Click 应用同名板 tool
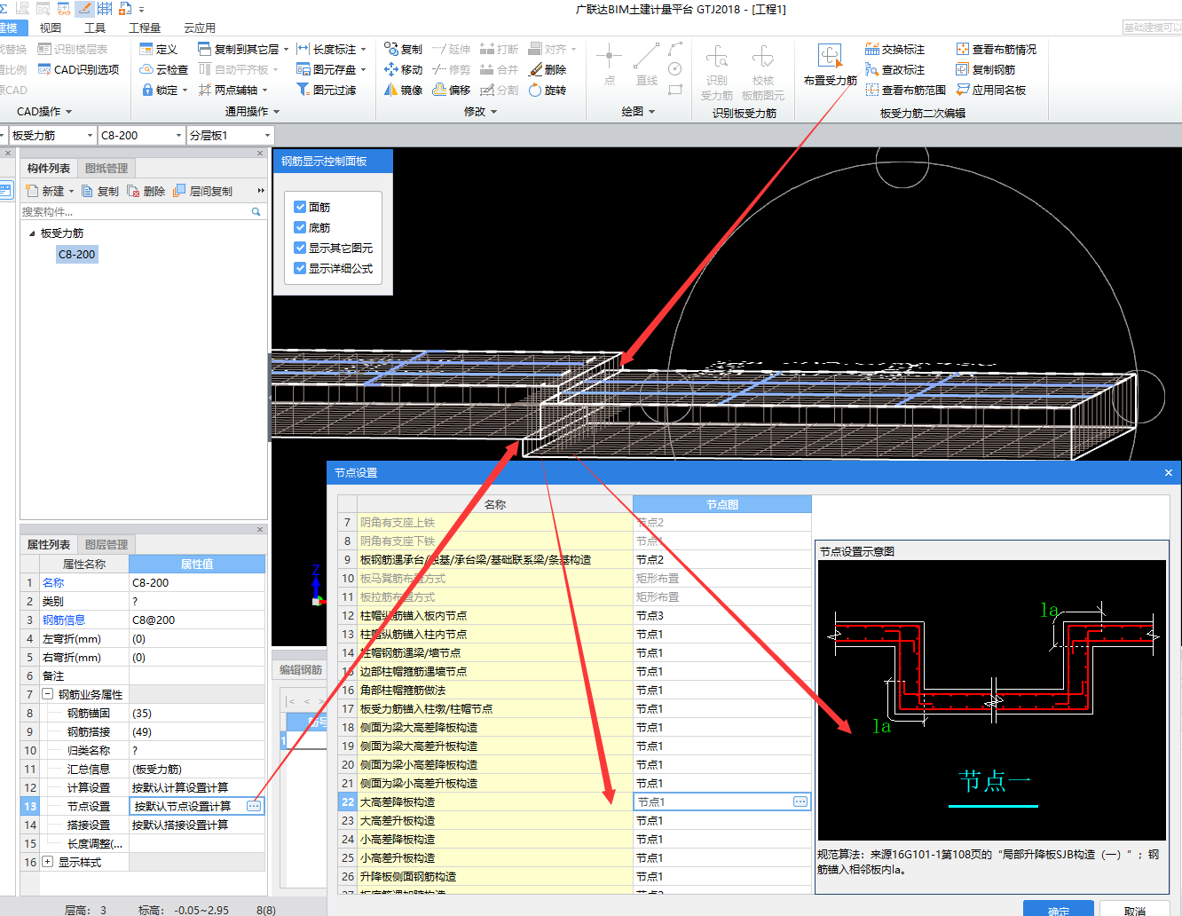Image resolution: width=1182 pixels, height=916 pixels. 990,91
